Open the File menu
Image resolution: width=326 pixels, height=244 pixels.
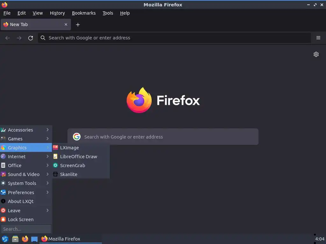pos(7,13)
